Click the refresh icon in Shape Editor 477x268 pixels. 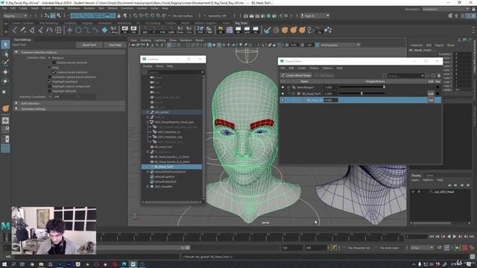(x=433, y=75)
